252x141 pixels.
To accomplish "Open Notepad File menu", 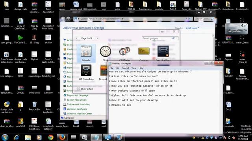I will click(x=111, y=68).
